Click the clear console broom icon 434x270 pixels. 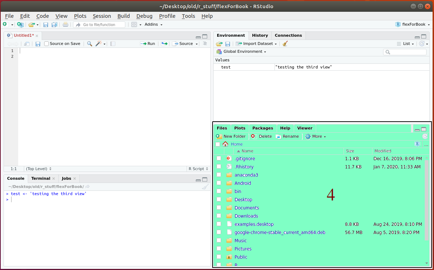click(205, 187)
